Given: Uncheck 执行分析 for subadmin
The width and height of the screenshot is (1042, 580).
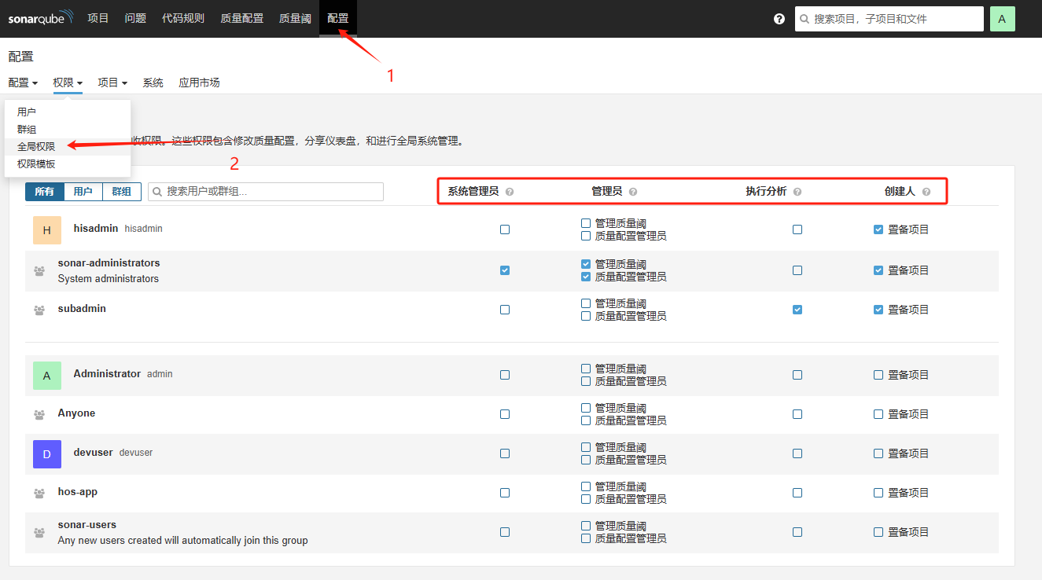Looking at the screenshot, I should 797,310.
